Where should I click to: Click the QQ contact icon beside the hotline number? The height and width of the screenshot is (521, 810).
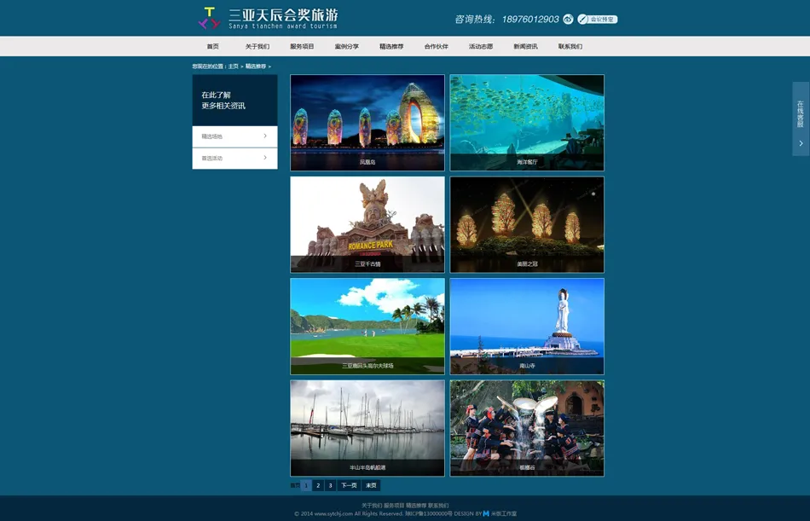(x=569, y=18)
